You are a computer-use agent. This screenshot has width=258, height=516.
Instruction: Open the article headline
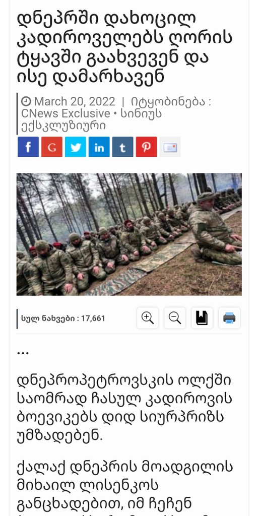(x=124, y=48)
